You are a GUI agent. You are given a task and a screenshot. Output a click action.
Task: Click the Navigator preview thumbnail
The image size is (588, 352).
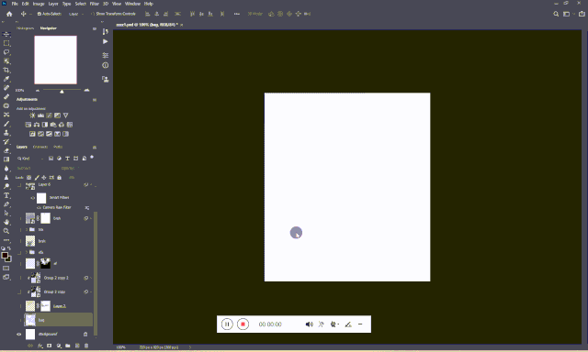click(55, 60)
